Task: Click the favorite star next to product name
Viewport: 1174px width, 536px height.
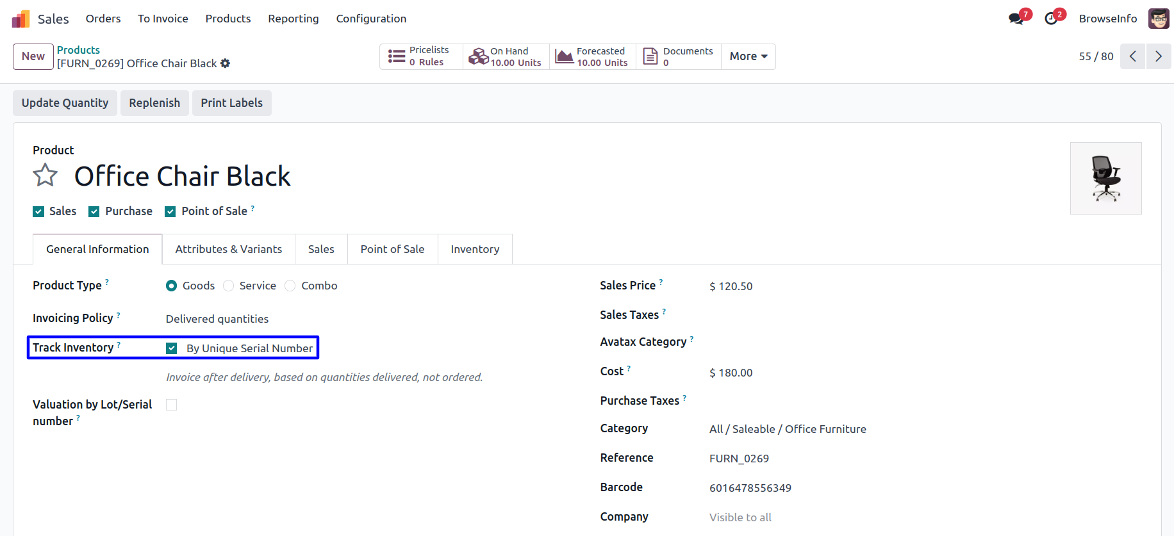Action: tap(45, 175)
